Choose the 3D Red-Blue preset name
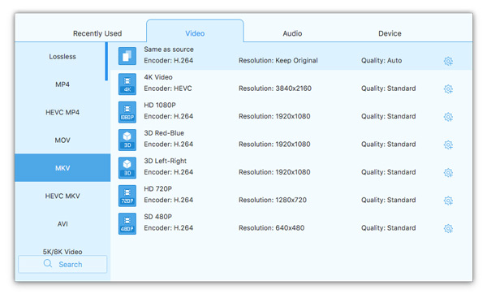The image size is (487, 298). 164,133
